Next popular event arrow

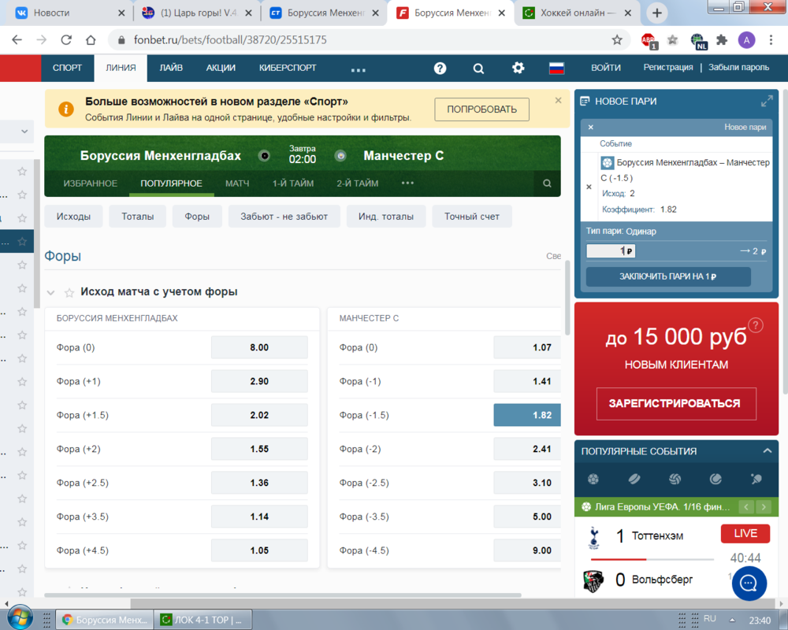(764, 507)
